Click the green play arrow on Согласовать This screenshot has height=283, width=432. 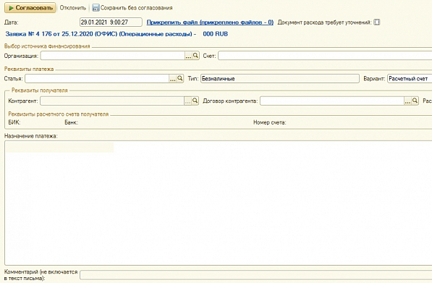(x=11, y=8)
